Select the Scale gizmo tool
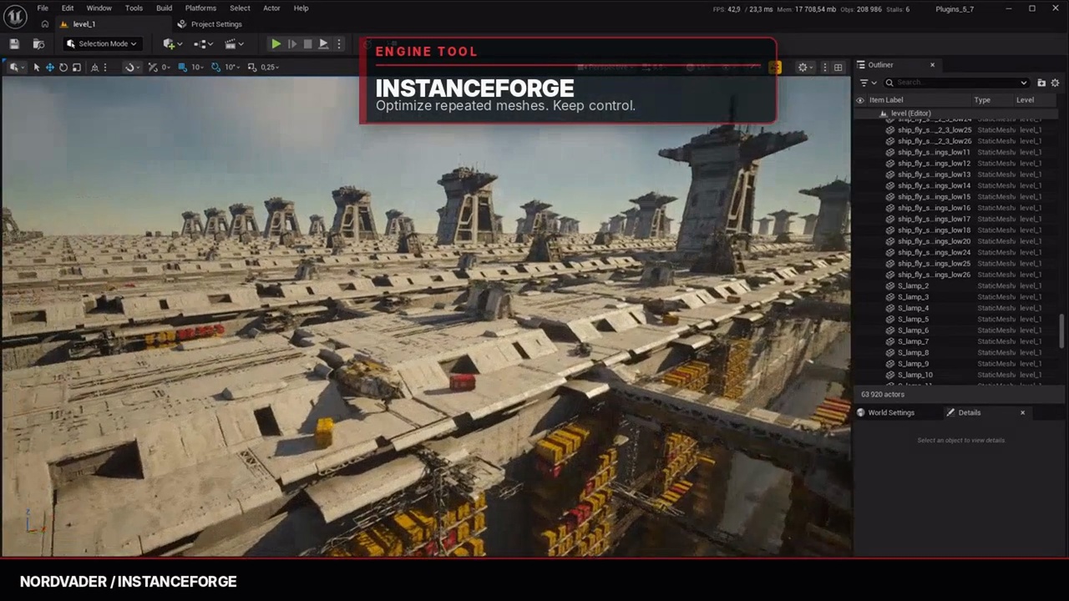 pos(77,68)
